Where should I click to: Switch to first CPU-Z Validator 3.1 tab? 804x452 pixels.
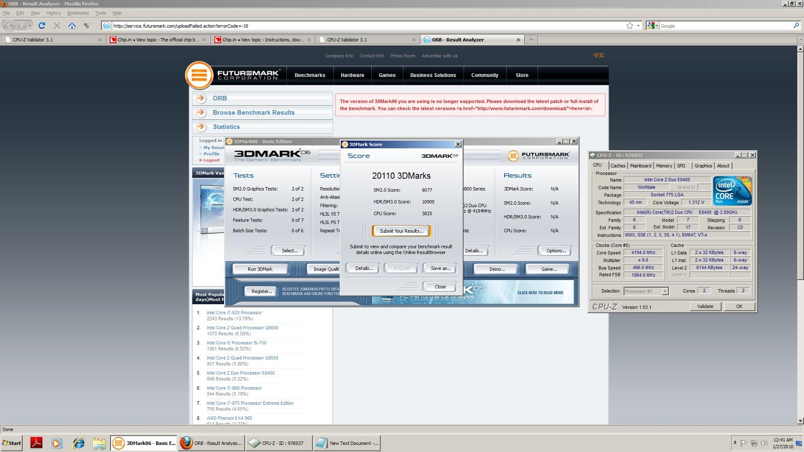point(53,40)
